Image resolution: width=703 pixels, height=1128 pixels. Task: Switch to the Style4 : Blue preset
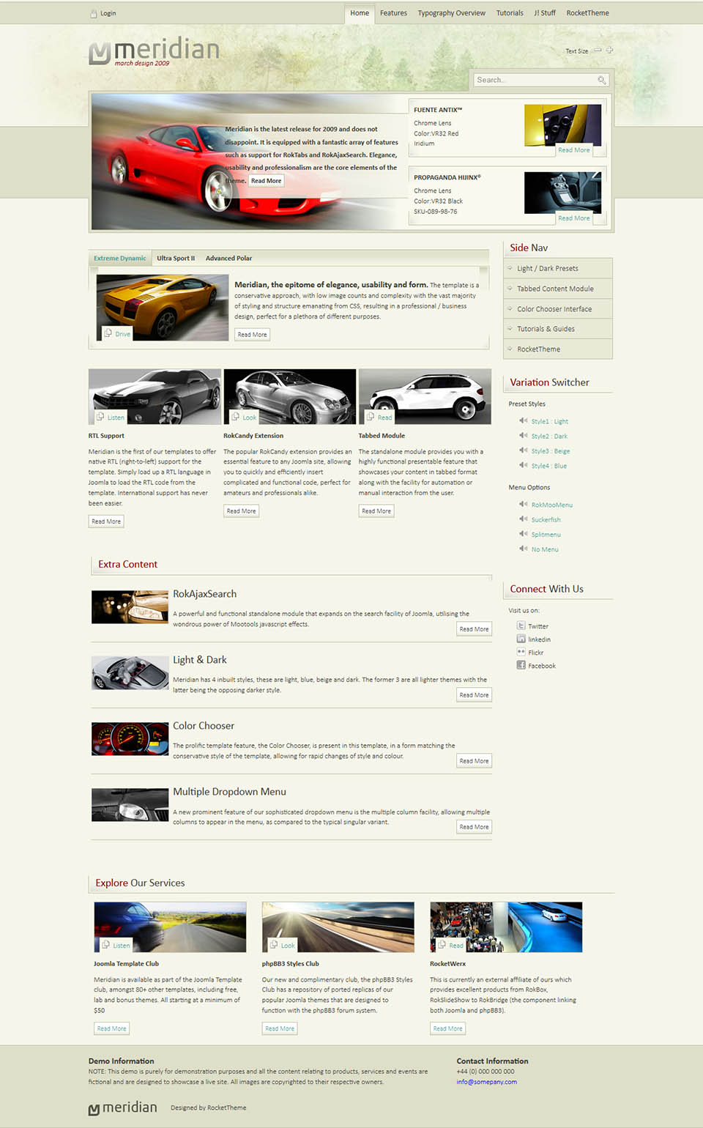548,466
